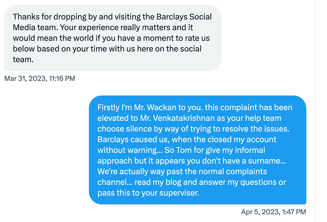Click the blue reply message bubble
327x222 pixels.
pos(198,150)
